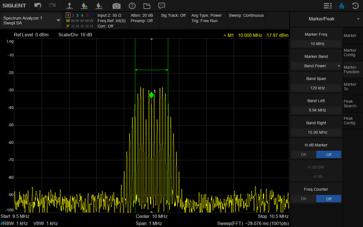This screenshot has width=363, height=227.
Task: Turn N dB Marker Off
Action: pyautogui.click(x=329, y=154)
